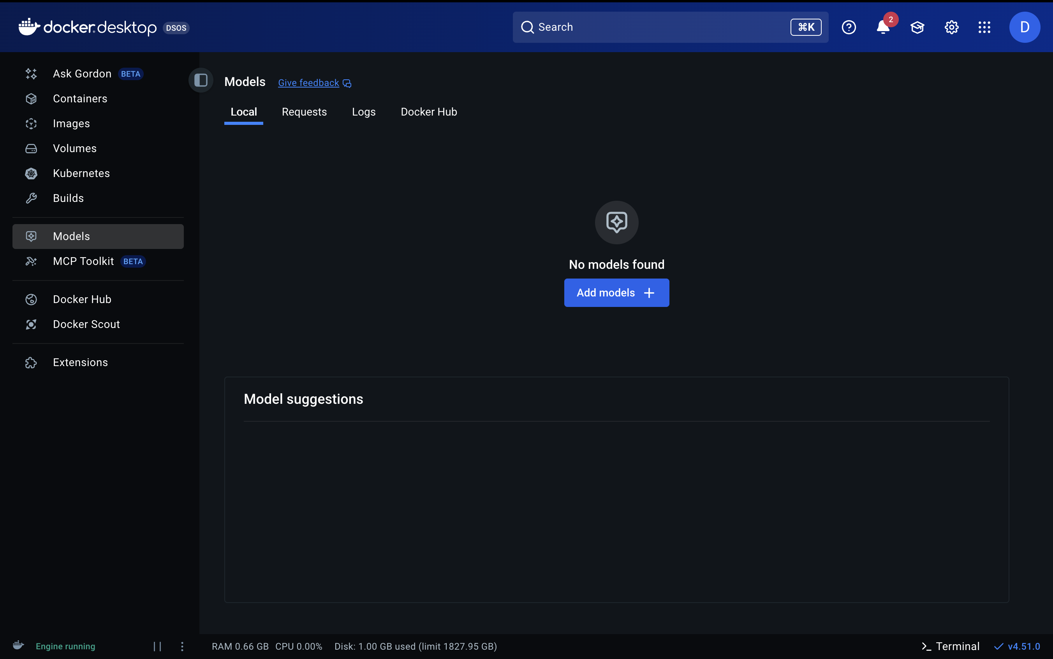The width and height of the screenshot is (1053, 659).
Task: Open the models Docker Hub tab
Action: coord(428,112)
